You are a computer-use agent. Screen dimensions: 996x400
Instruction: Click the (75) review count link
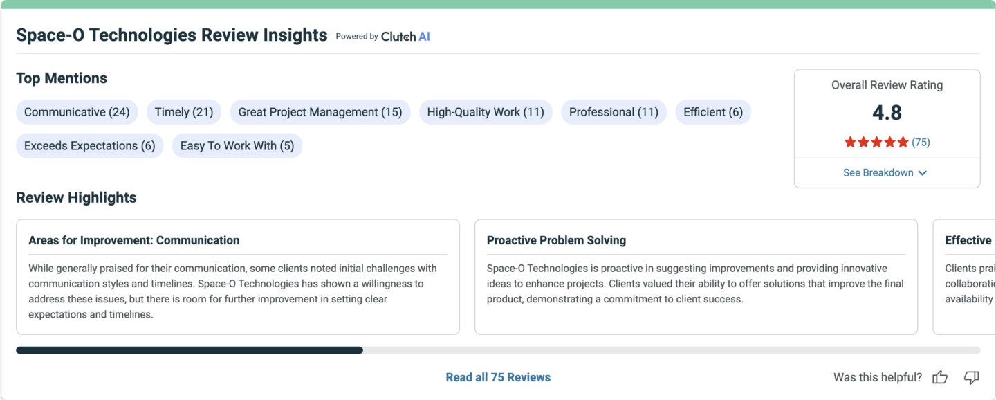tap(921, 143)
